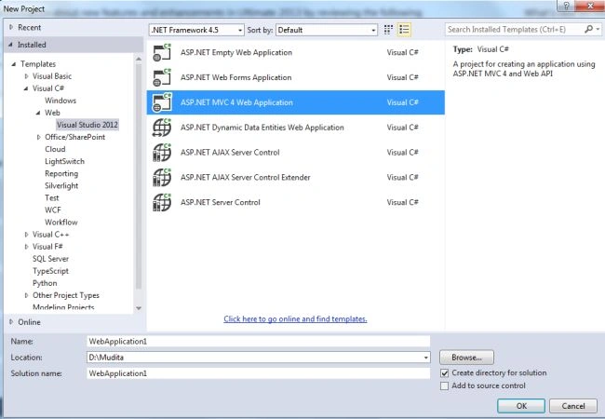
Task: Collapse the Templates tree node
Action: [14, 64]
